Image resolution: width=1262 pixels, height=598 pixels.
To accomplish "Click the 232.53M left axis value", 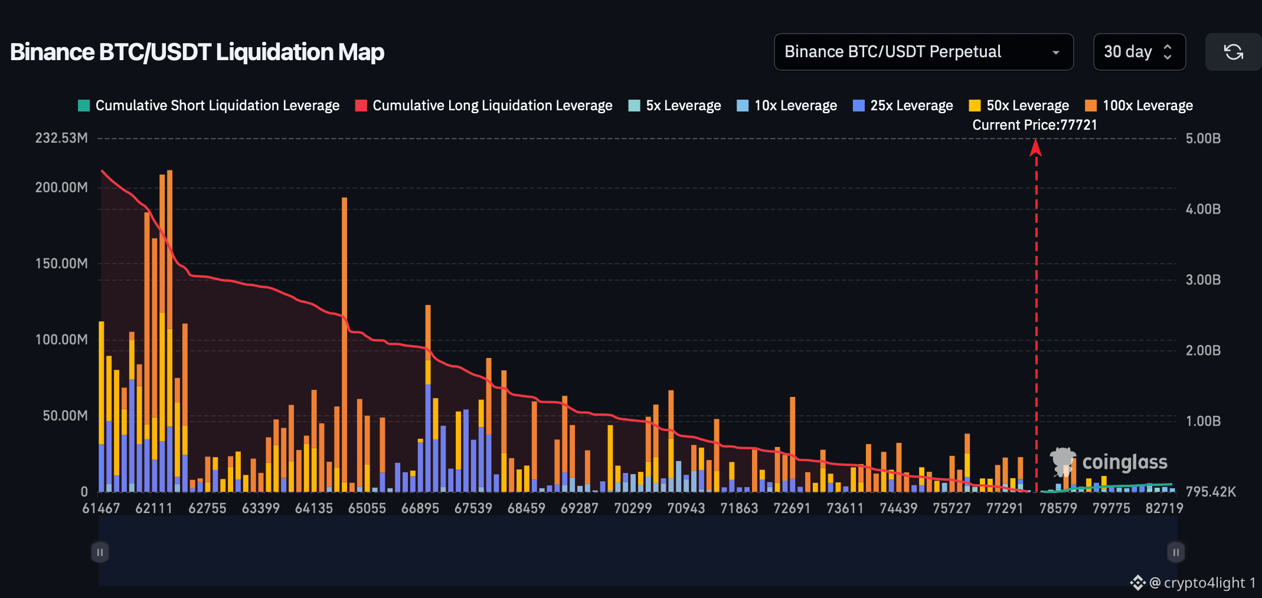I will pos(61,138).
